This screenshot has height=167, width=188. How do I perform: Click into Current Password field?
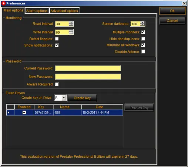click(x=88, y=68)
